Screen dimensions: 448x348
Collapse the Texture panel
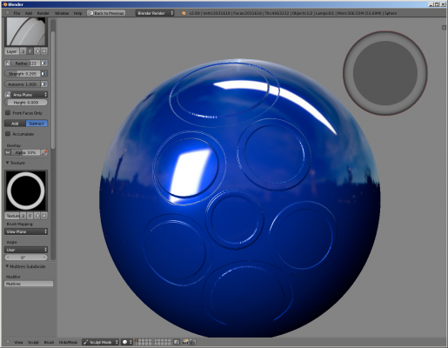[x=7, y=163]
